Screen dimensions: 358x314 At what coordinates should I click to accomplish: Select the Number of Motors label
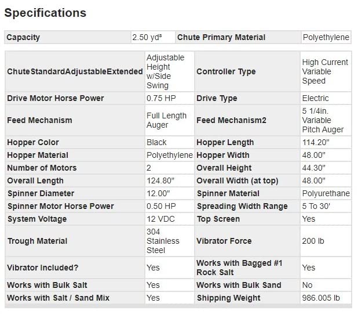point(42,168)
